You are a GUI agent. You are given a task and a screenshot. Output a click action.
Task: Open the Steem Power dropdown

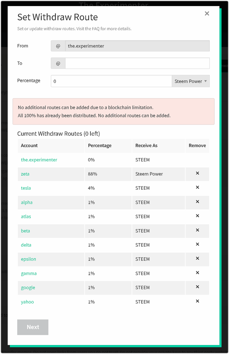(x=191, y=81)
